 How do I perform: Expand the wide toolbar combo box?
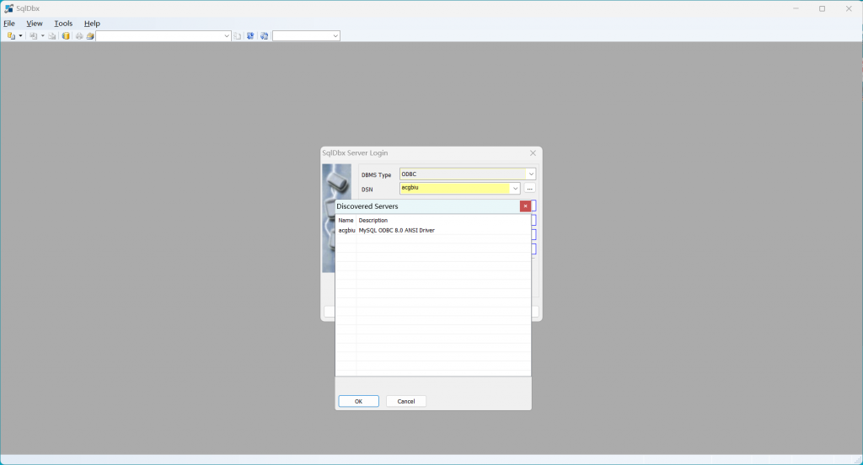(x=226, y=35)
